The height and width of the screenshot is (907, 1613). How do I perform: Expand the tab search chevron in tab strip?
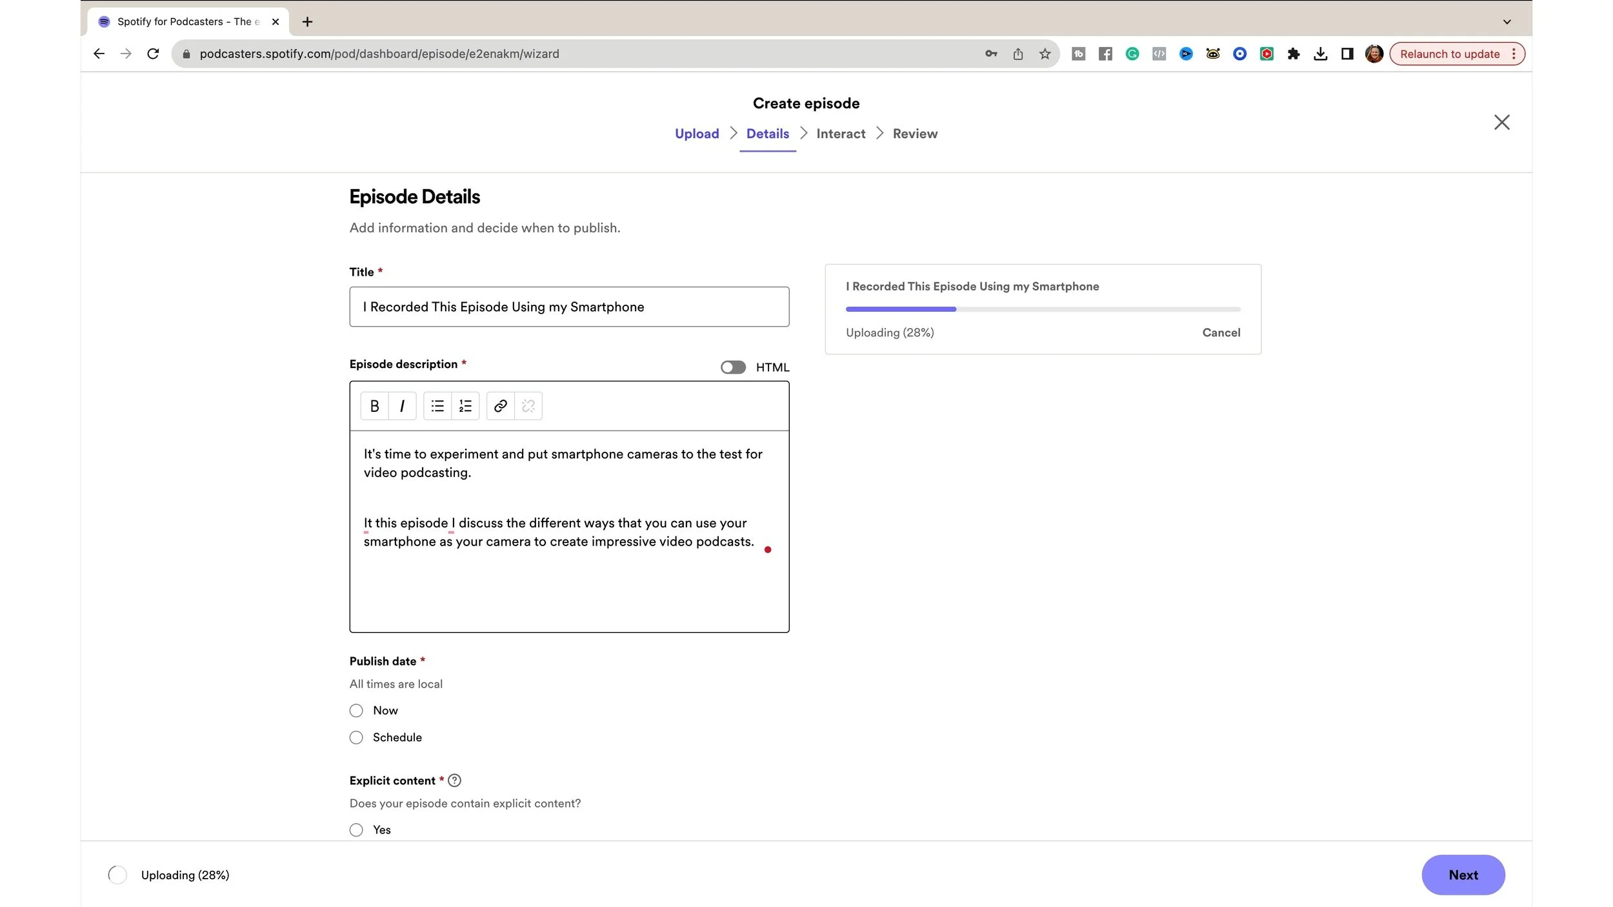pyautogui.click(x=1507, y=21)
